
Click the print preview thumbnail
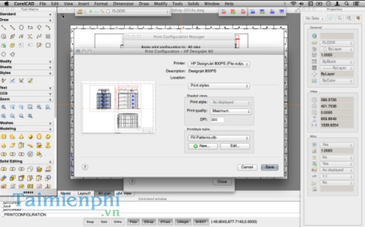(118, 107)
